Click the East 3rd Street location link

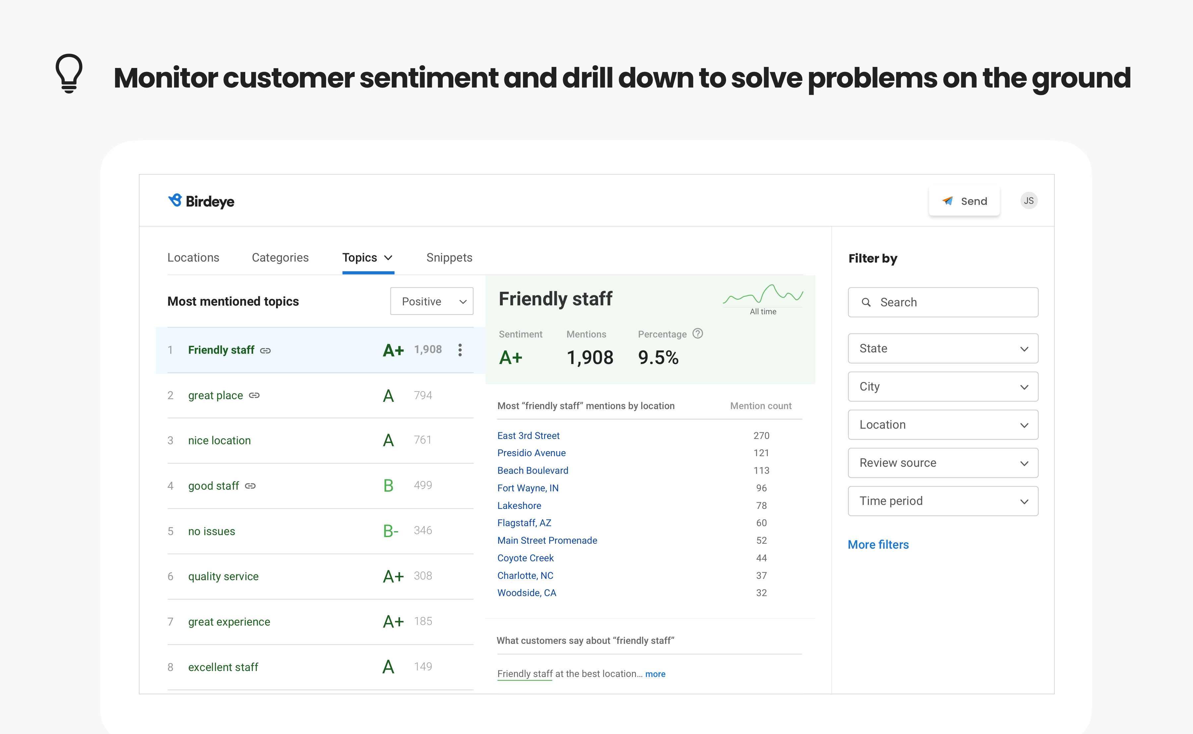coord(530,436)
